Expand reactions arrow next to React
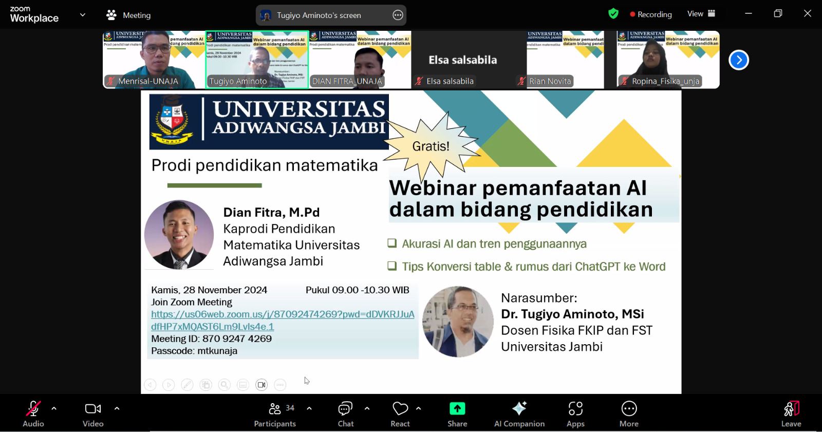The height and width of the screenshot is (432, 822). pos(419,409)
